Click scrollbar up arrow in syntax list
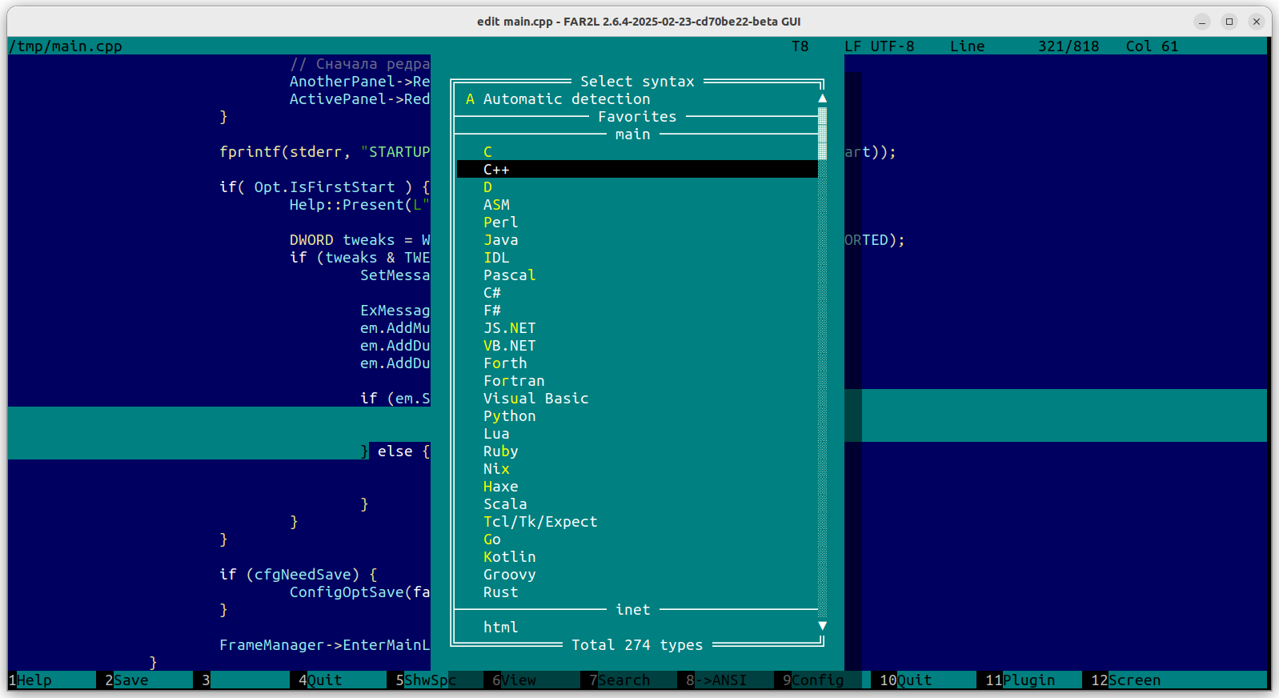The image size is (1279, 698). (x=822, y=98)
